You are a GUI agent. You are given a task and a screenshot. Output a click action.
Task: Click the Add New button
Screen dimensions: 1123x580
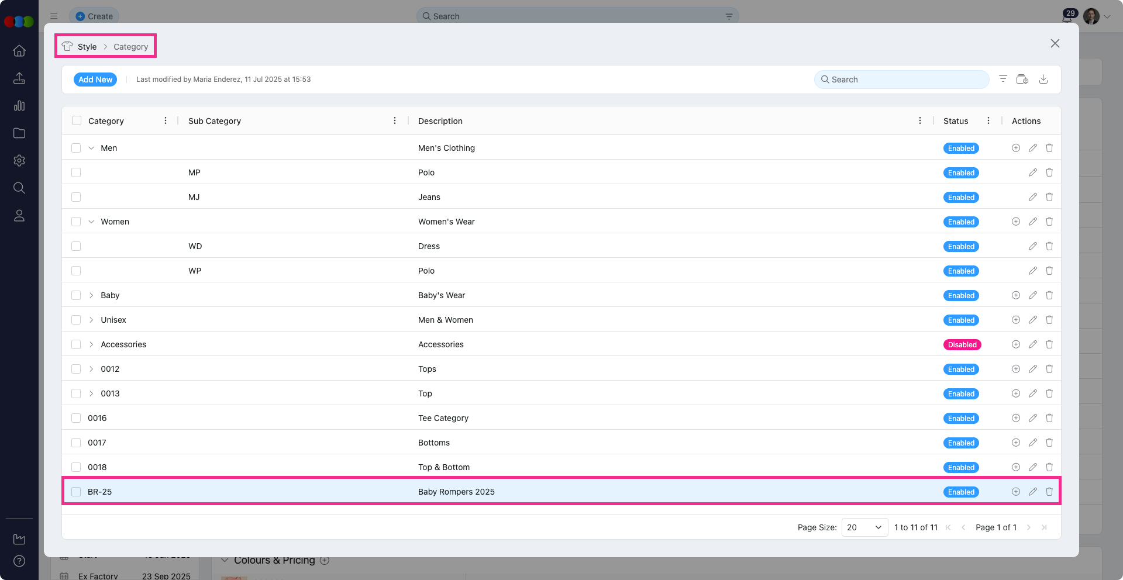pos(95,80)
